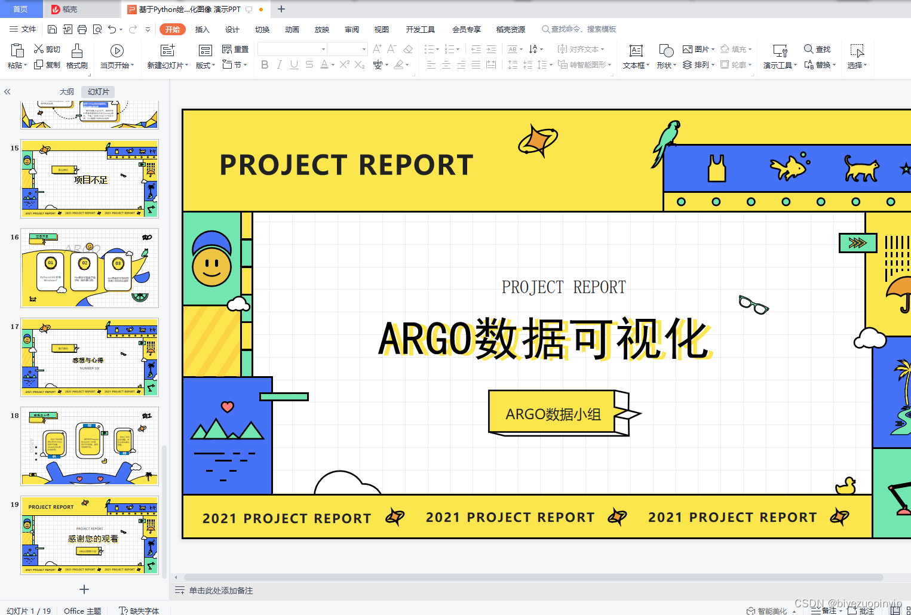Screen dimensions: 911x615
Task: Click the Print icon in quick access toolbar
Action: (x=82, y=29)
